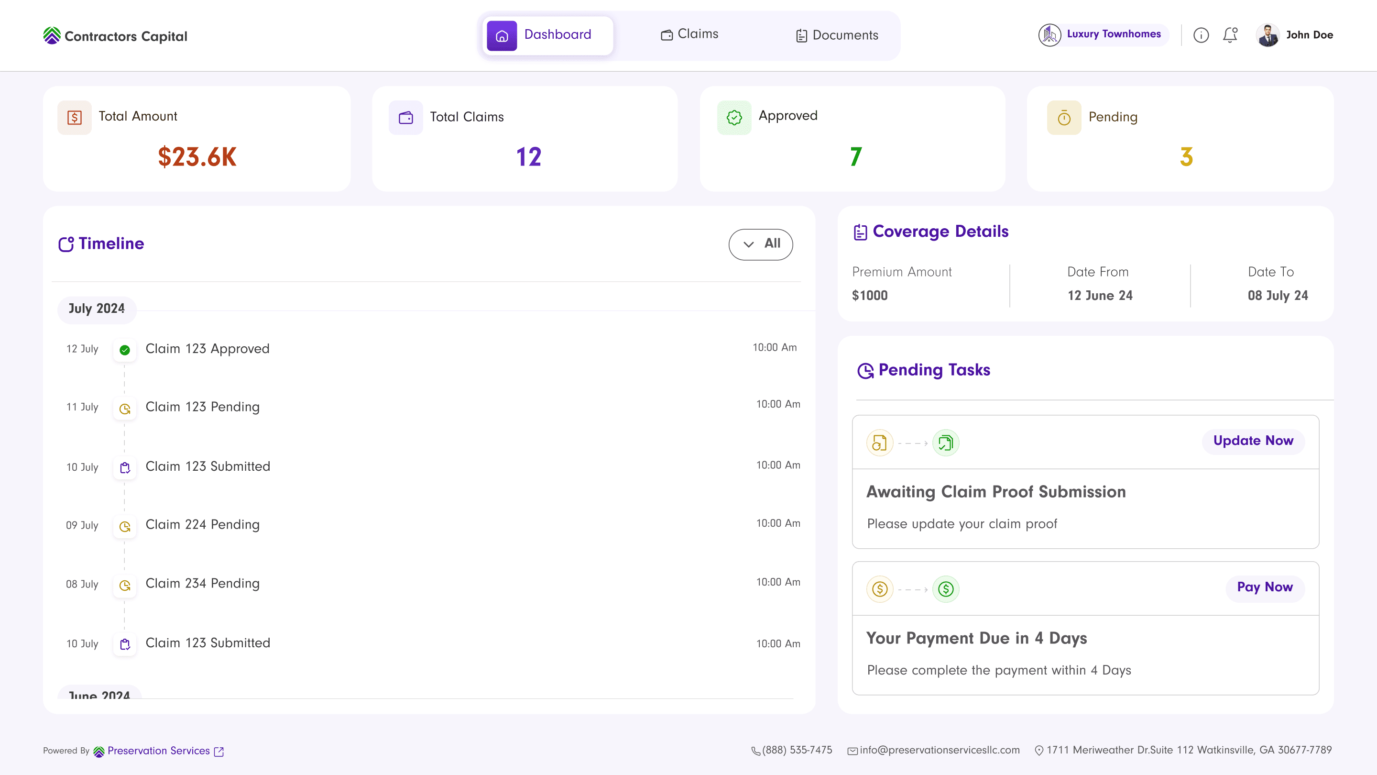Click the green document-check icon in claim proof task
The height and width of the screenshot is (775, 1377).
coord(946,443)
